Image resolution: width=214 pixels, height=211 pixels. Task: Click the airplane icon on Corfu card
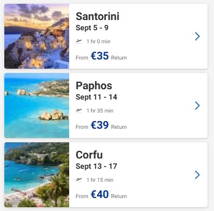tap(79, 180)
